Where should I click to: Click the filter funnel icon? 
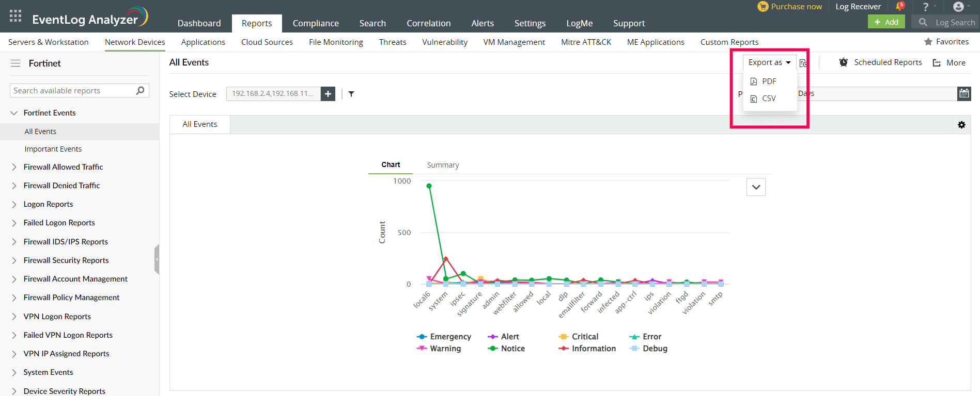pyautogui.click(x=351, y=94)
